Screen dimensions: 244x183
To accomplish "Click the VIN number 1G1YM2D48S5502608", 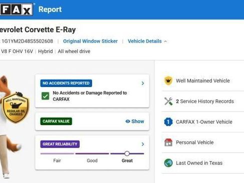I will [x=27, y=41].
